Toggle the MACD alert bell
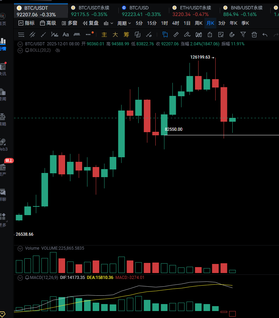 pyautogui.click(x=27, y=278)
